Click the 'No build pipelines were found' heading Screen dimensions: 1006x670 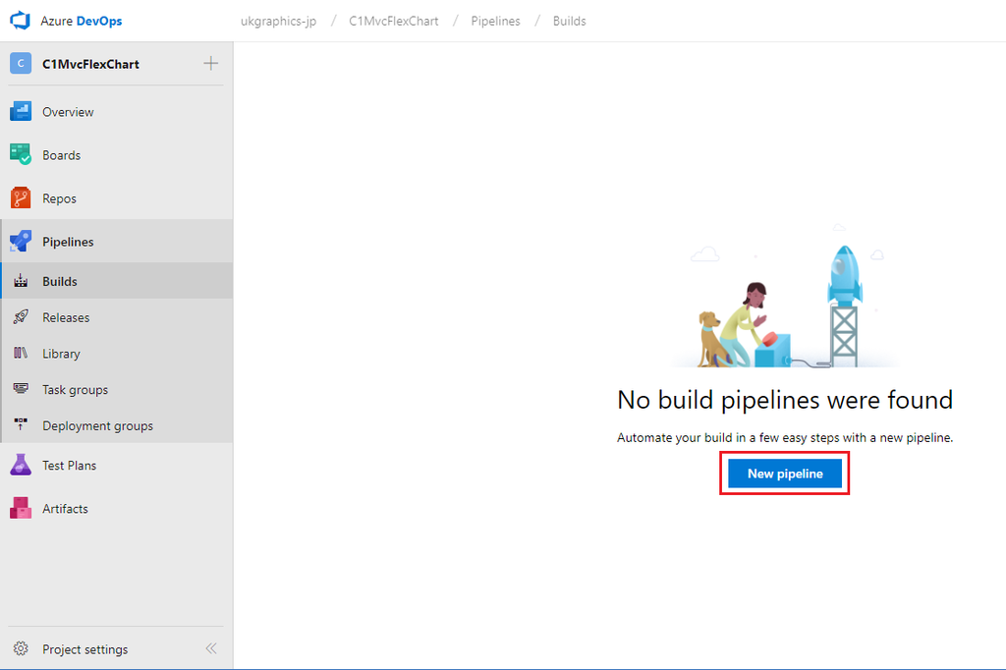click(x=785, y=400)
